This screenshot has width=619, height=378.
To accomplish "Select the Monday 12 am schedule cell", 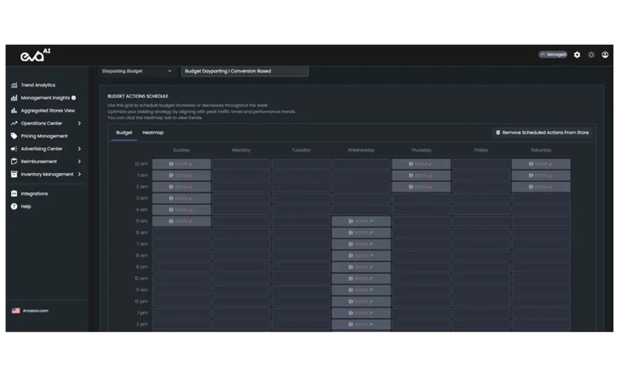I will point(241,164).
